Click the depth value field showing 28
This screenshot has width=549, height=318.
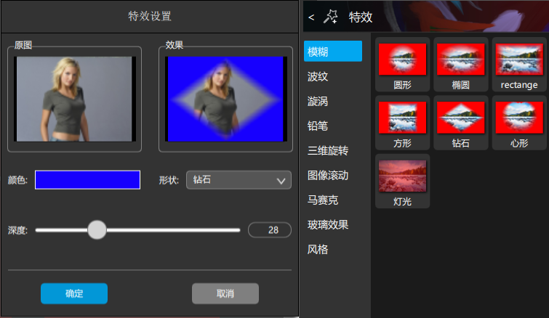pyautogui.click(x=270, y=230)
